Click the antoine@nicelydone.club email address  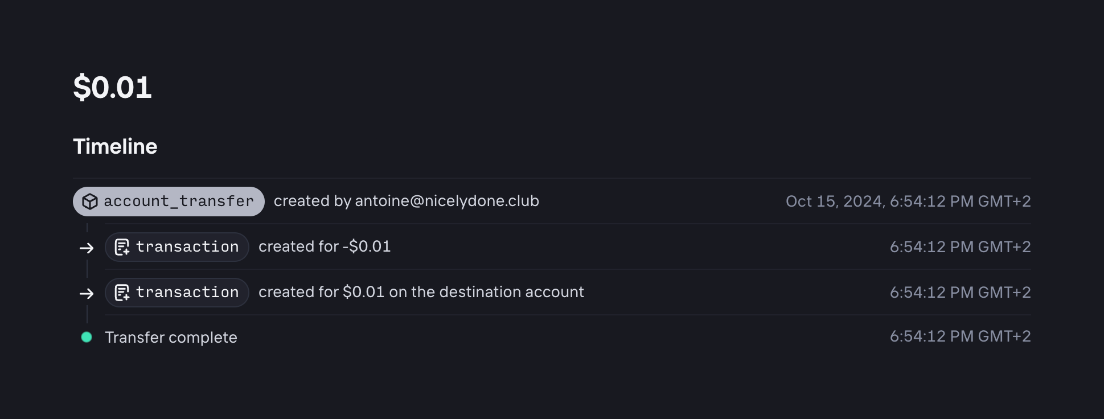(x=446, y=201)
